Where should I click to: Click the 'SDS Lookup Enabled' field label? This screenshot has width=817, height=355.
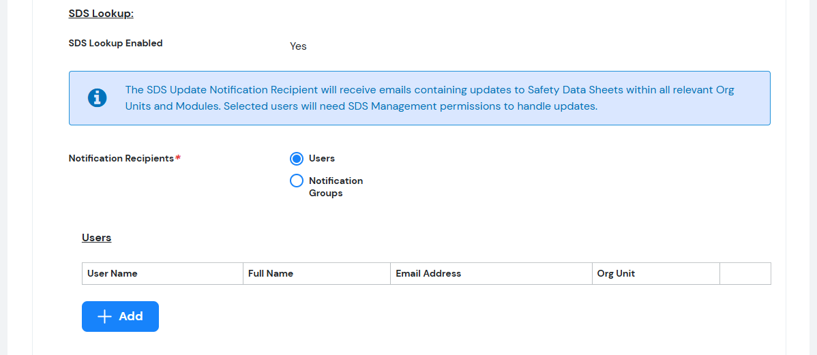(116, 44)
